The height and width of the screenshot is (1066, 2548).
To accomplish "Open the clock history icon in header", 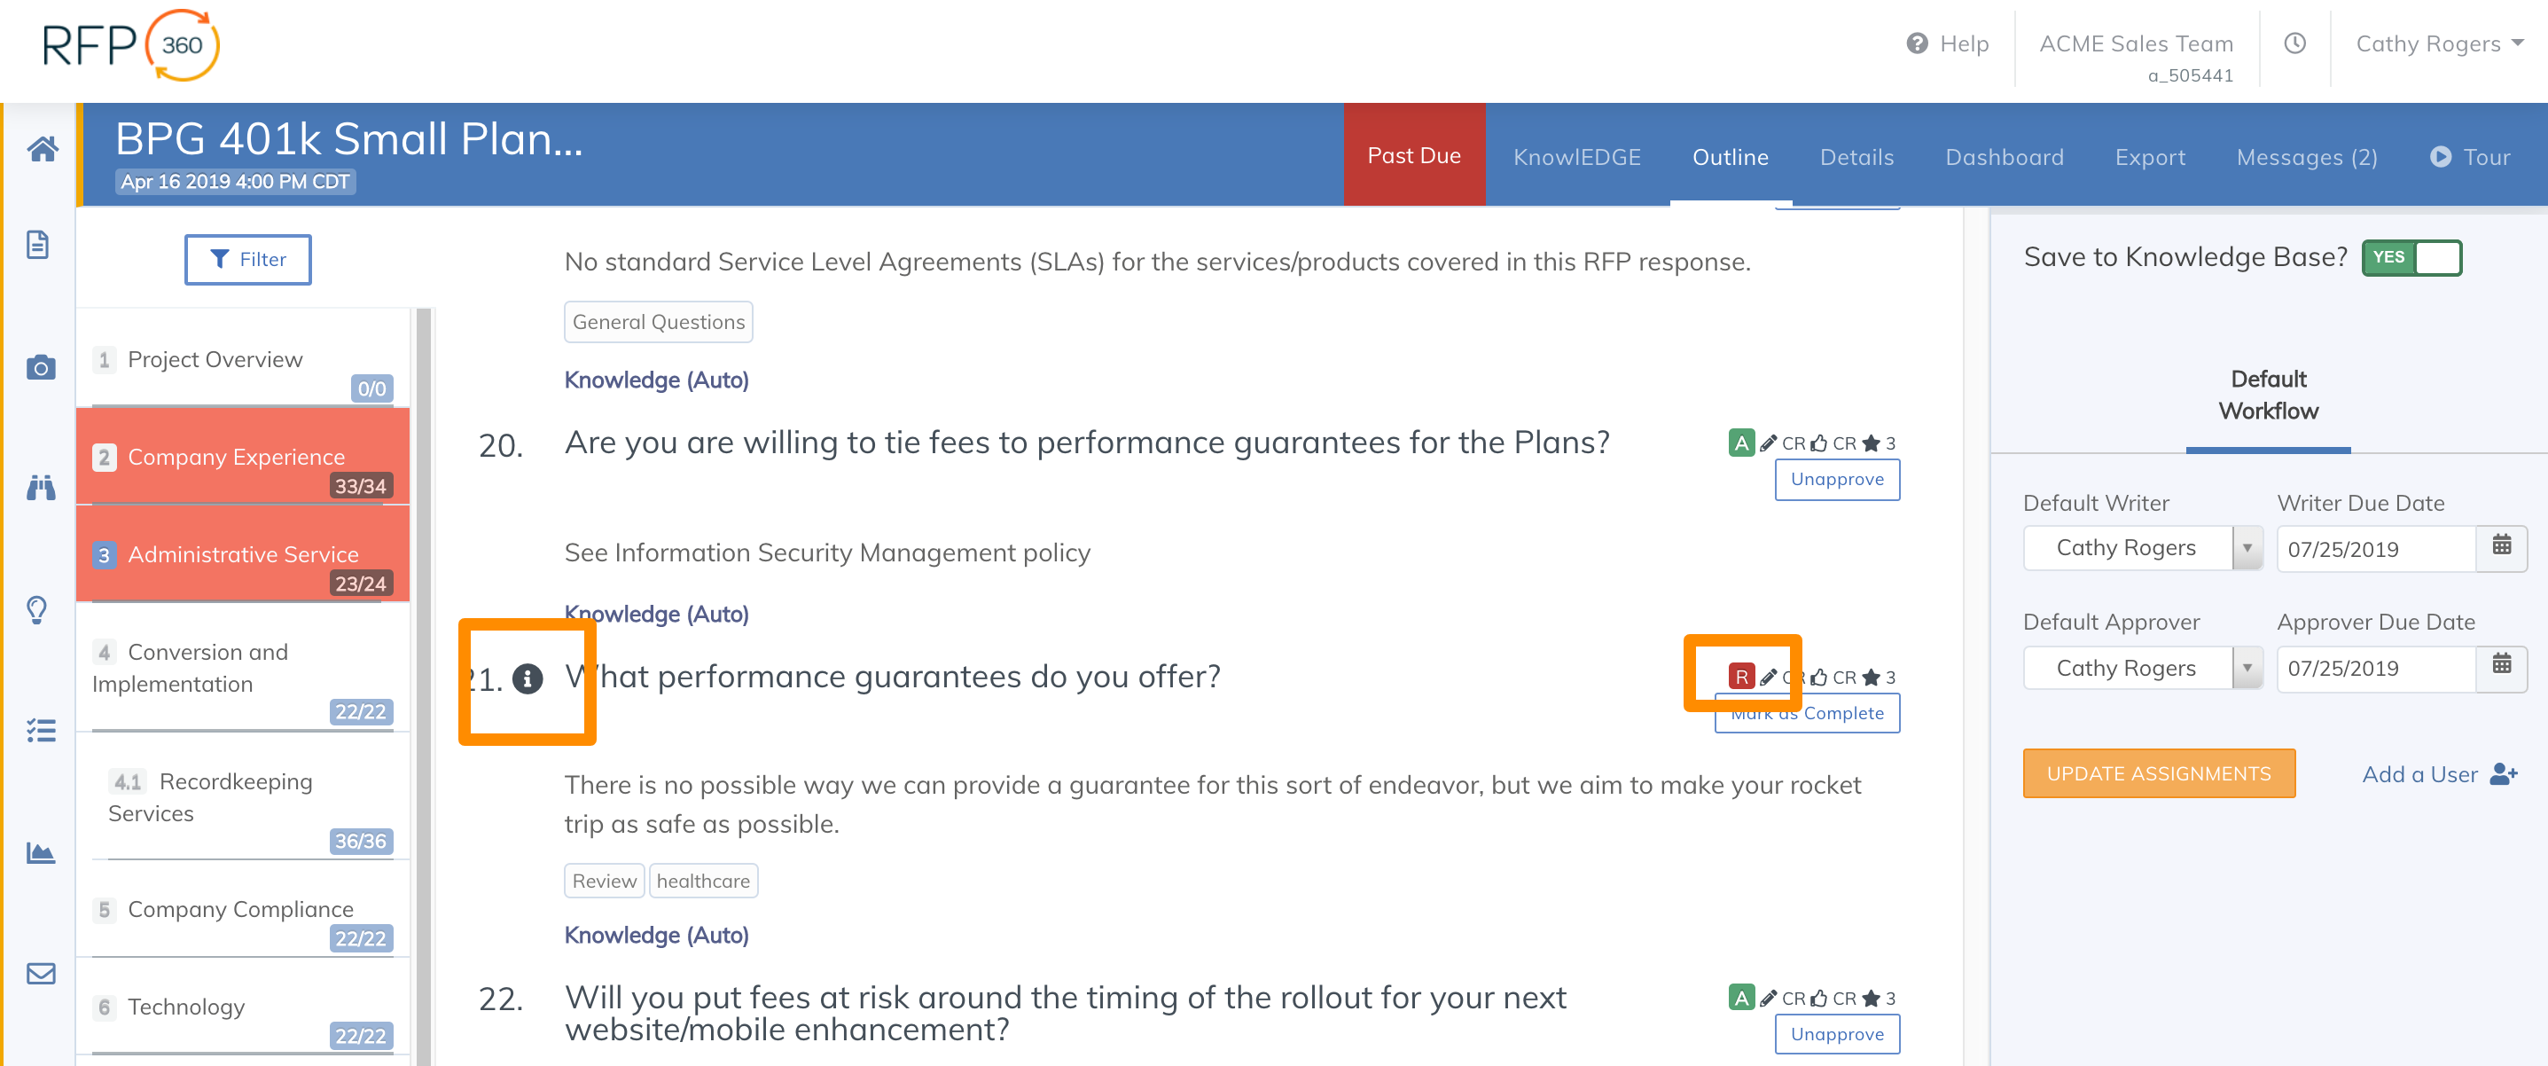I will [2294, 43].
